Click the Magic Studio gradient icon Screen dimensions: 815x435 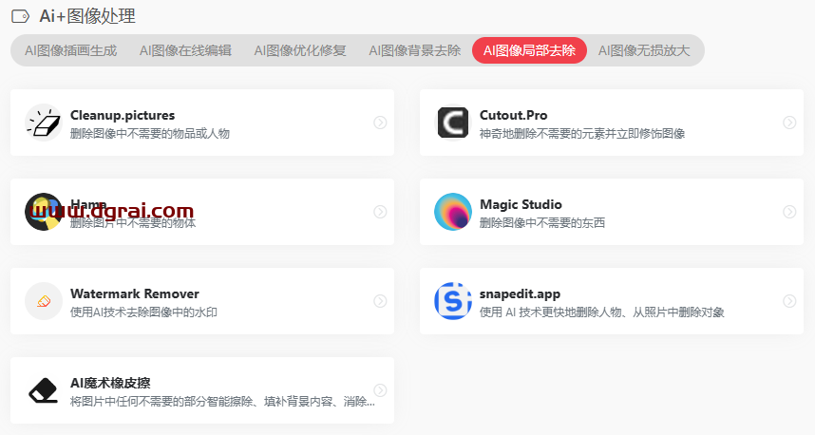453,212
